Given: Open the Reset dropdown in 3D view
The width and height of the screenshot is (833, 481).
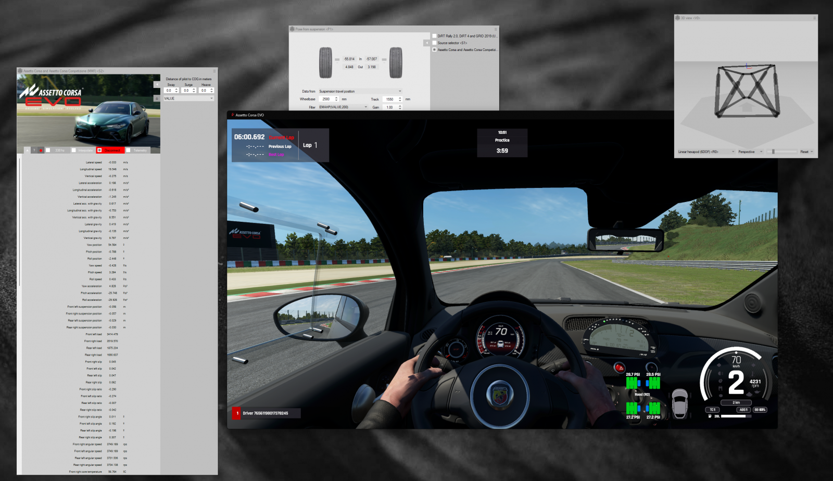Looking at the screenshot, I should click(807, 151).
